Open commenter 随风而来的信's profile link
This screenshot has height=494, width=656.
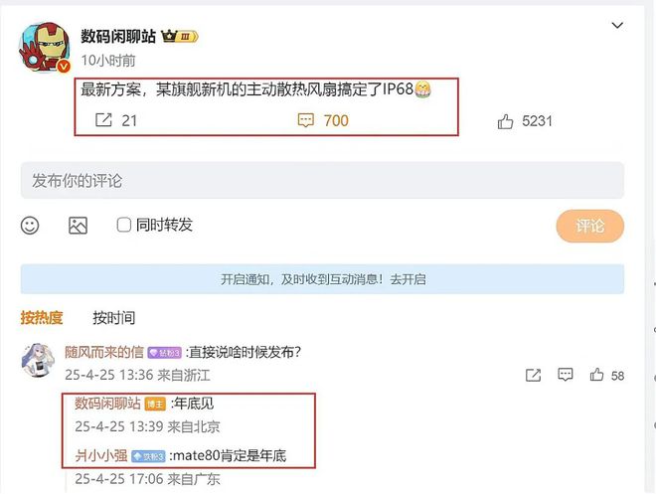coord(104,352)
